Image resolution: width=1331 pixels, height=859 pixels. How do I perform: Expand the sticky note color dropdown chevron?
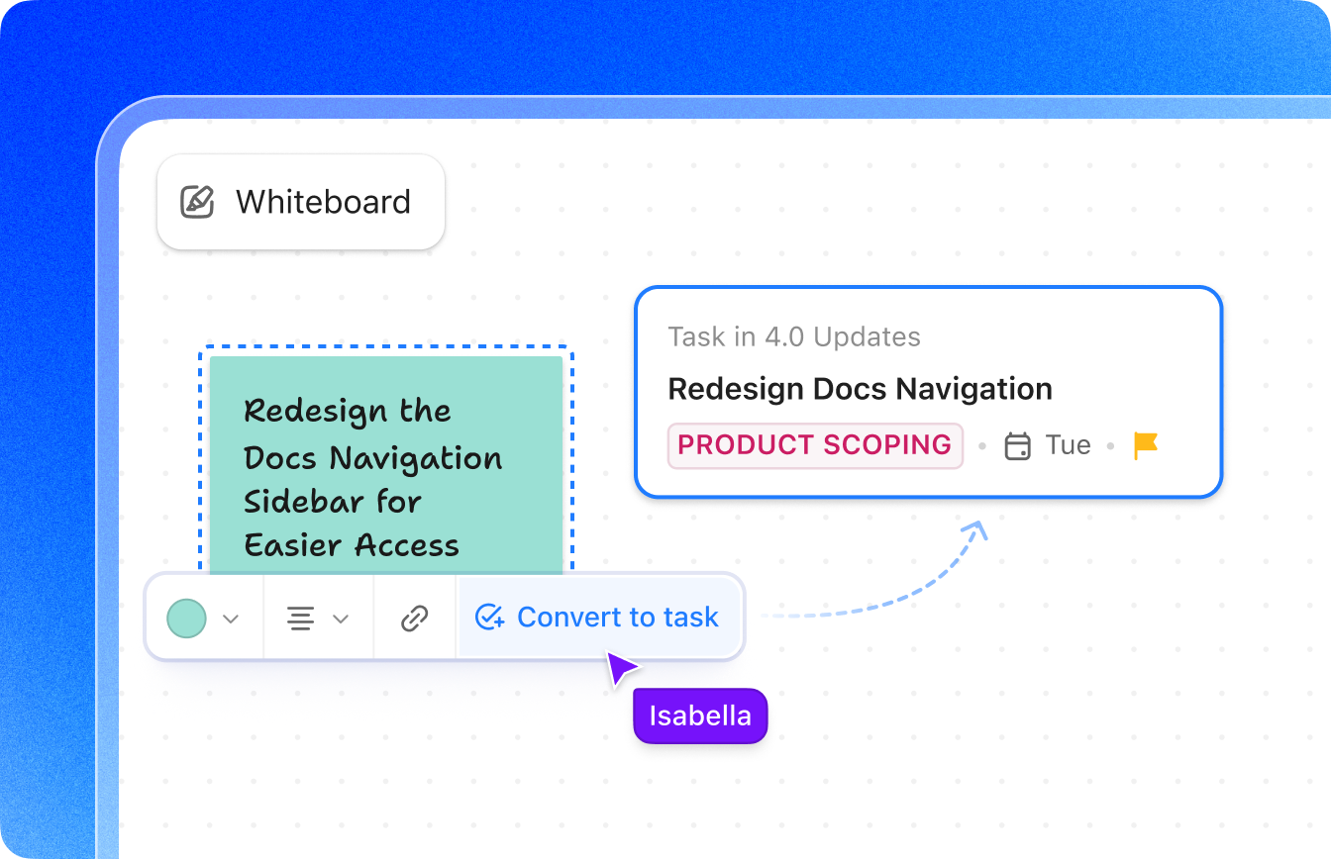click(231, 619)
